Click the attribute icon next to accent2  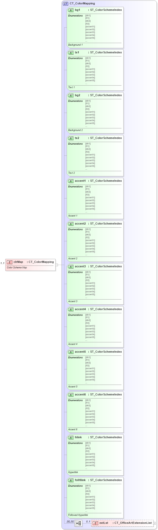pos(71,224)
